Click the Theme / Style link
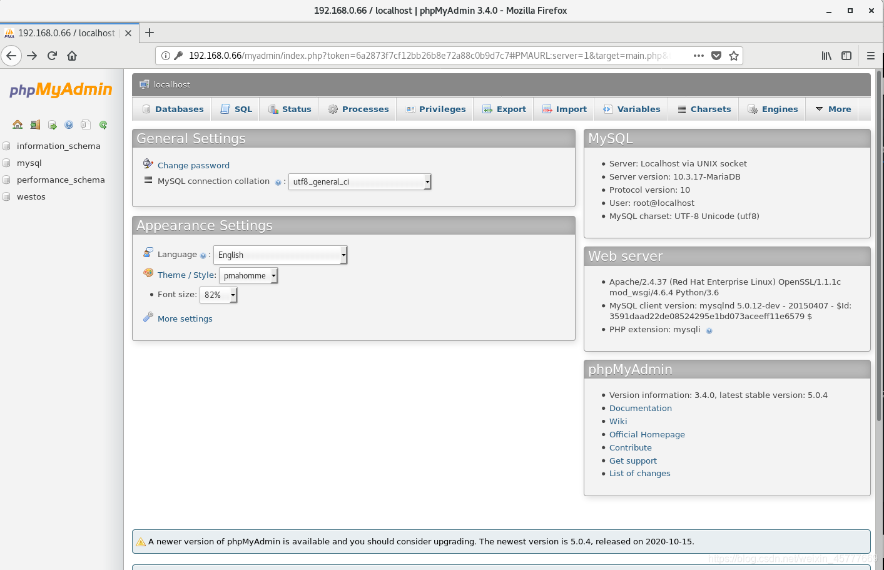The width and height of the screenshot is (884, 570). (186, 275)
